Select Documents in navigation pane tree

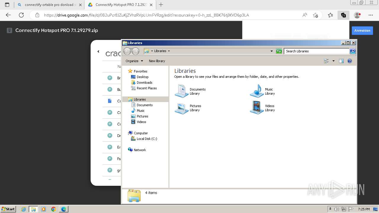tap(144, 105)
